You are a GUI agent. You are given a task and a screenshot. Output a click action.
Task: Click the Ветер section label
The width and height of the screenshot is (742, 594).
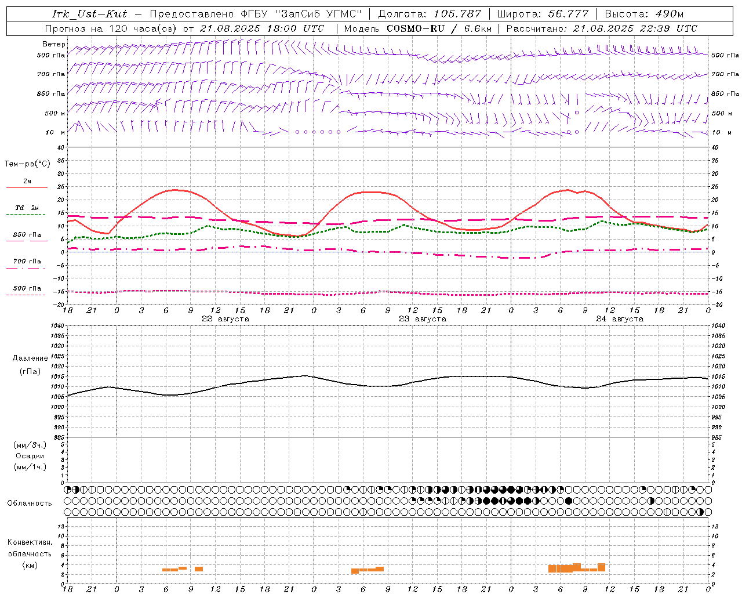pos(54,44)
